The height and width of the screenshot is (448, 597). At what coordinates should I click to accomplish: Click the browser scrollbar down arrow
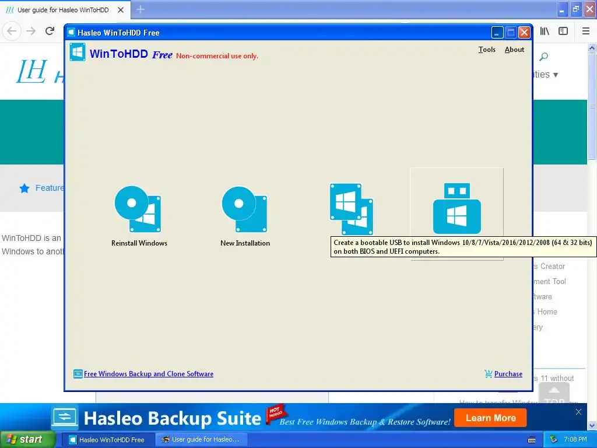592,425
